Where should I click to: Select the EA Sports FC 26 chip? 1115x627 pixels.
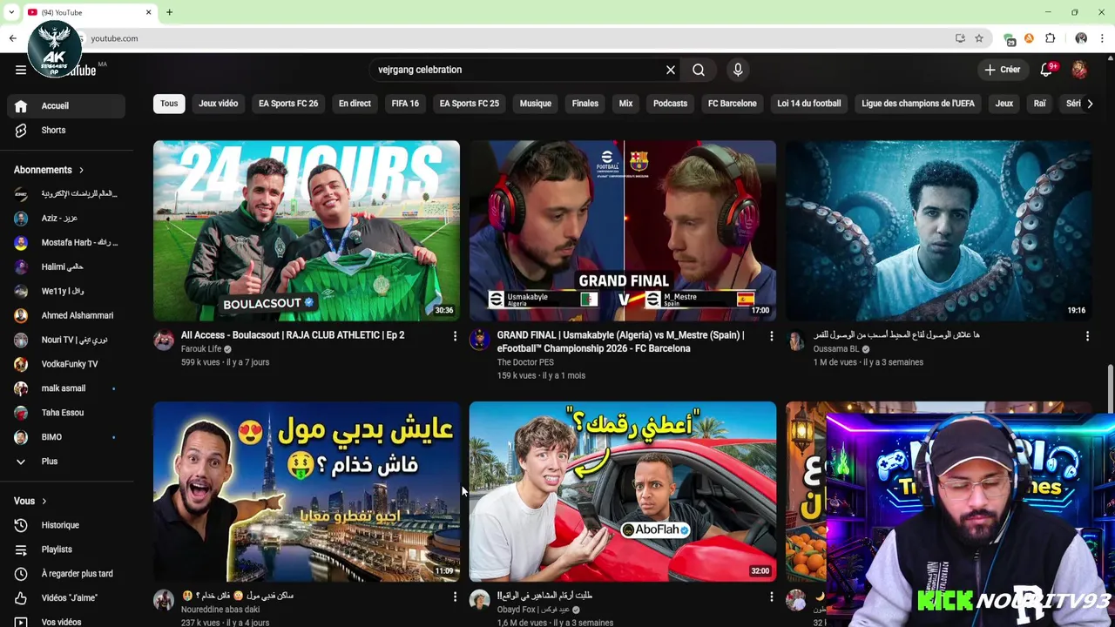(288, 104)
